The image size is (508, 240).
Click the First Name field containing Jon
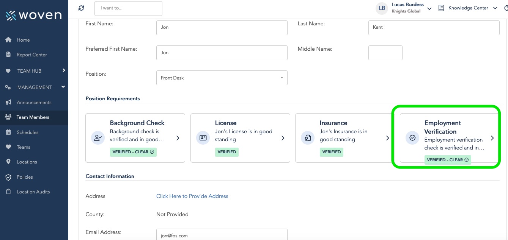coord(222,28)
